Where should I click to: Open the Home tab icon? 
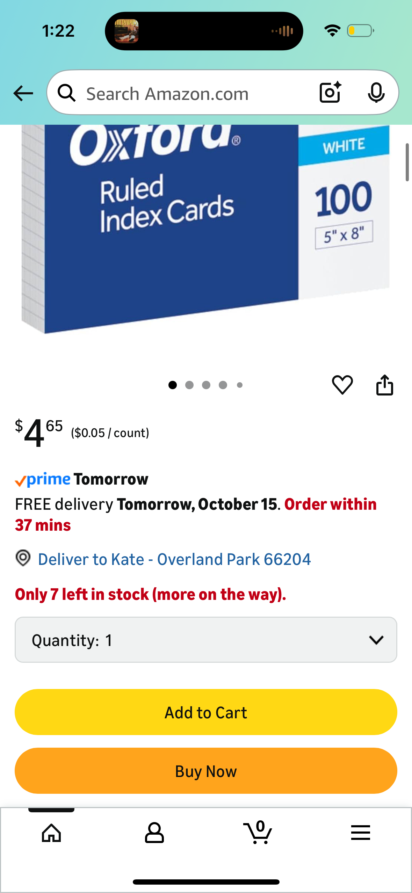point(51,833)
